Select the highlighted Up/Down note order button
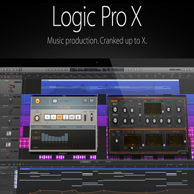The height and width of the screenshot is (194, 194). pyautogui.click(x=60, y=117)
